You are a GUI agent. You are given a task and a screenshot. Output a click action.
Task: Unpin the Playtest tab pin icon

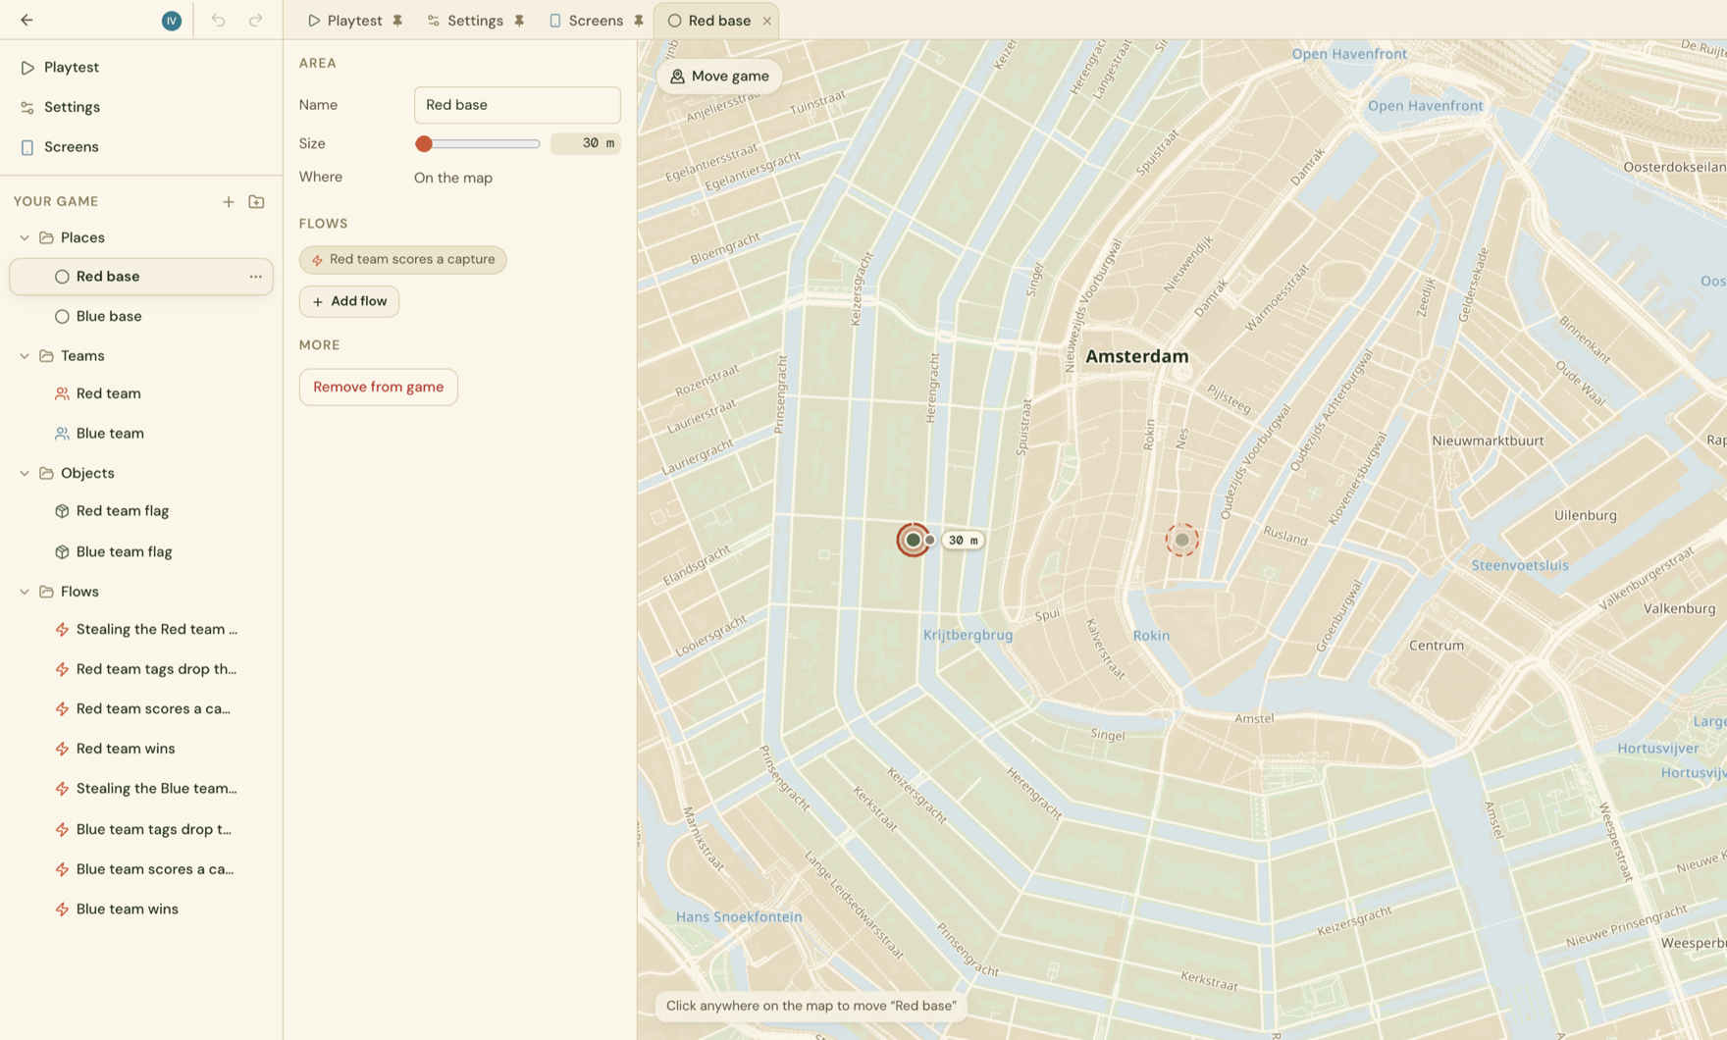(x=397, y=21)
